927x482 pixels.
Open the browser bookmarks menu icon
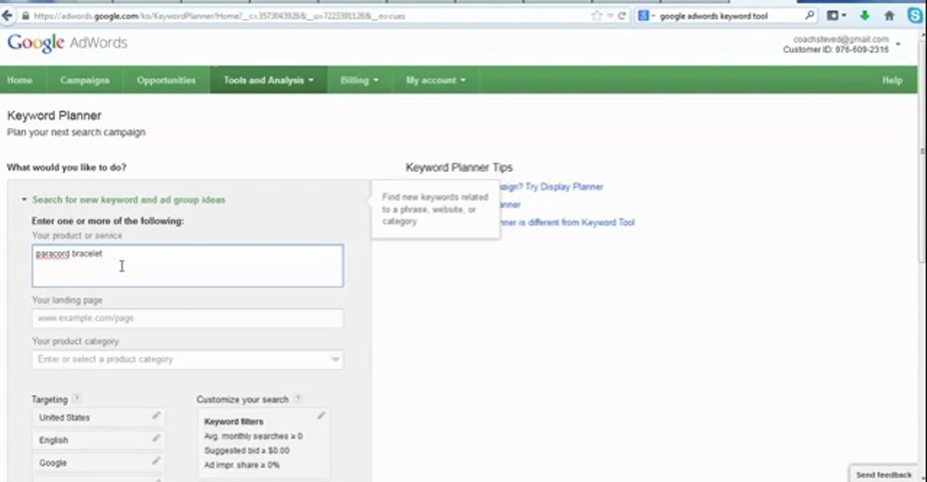point(836,15)
